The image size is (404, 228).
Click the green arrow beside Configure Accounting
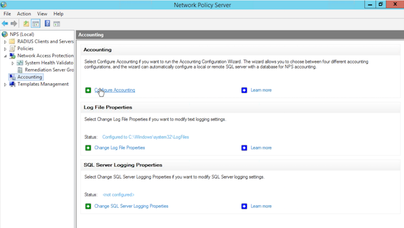tap(88, 90)
